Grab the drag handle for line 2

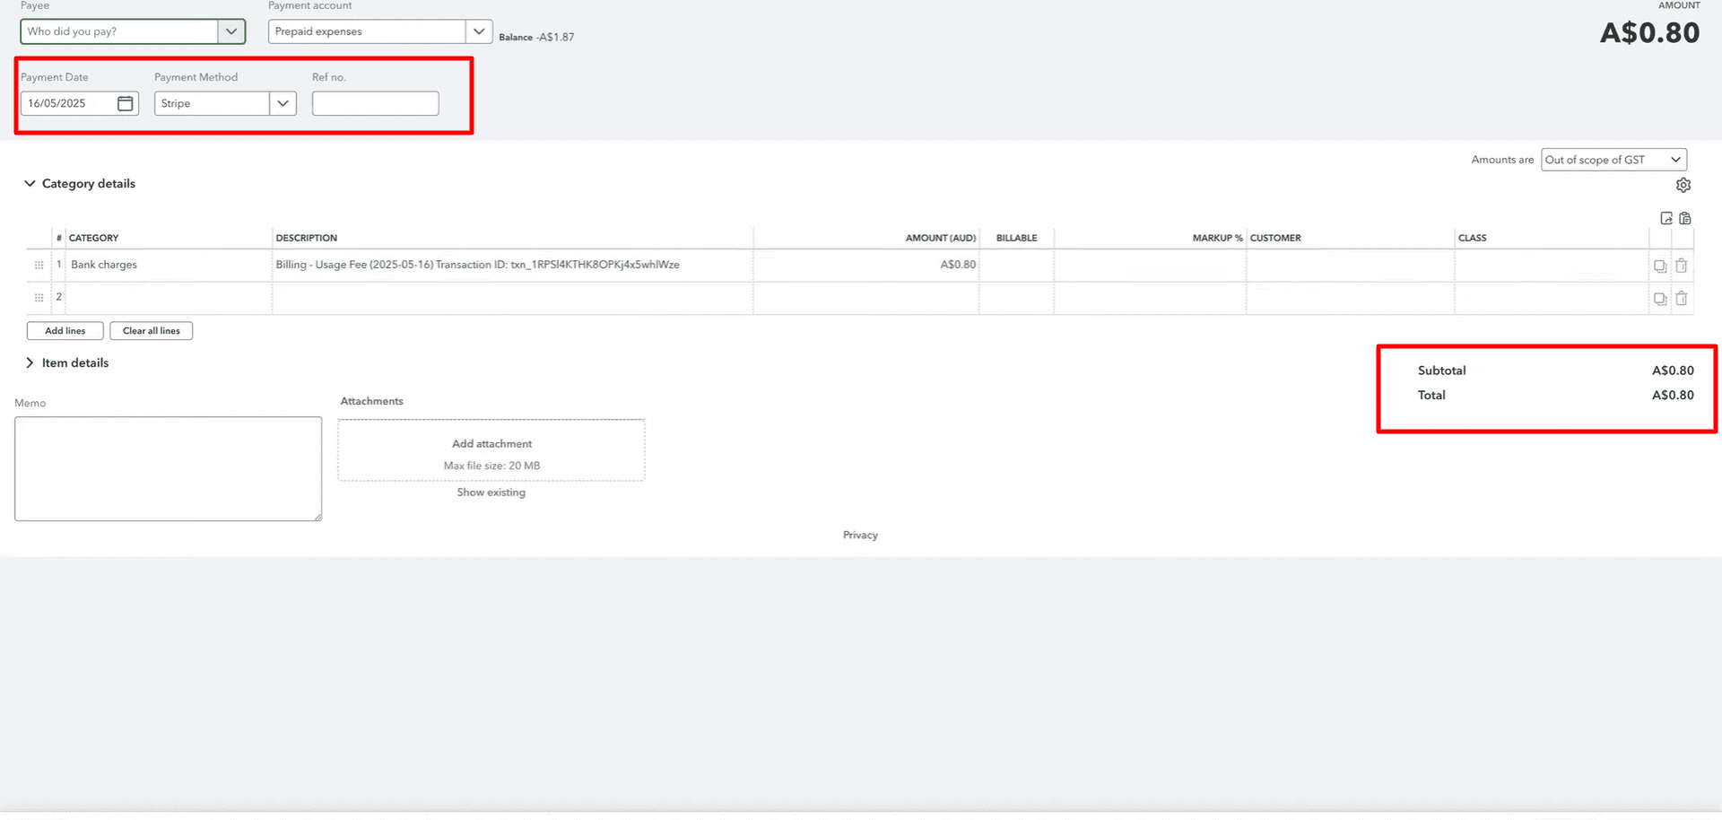click(x=39, y=298)
